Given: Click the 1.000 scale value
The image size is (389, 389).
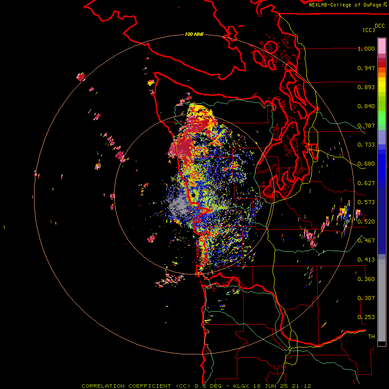Looking at the screenshot, I should [366, 48].
